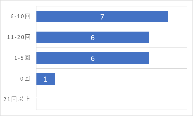
Task: Click data label 1 in the 0回 bar
Action: point(46,79)
